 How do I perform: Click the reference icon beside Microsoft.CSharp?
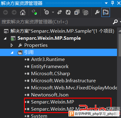pos(27,74)
